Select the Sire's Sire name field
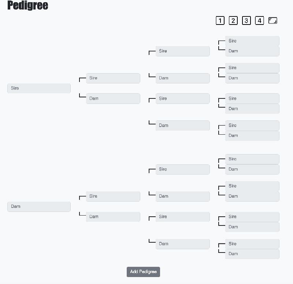 tap(113, 78)
